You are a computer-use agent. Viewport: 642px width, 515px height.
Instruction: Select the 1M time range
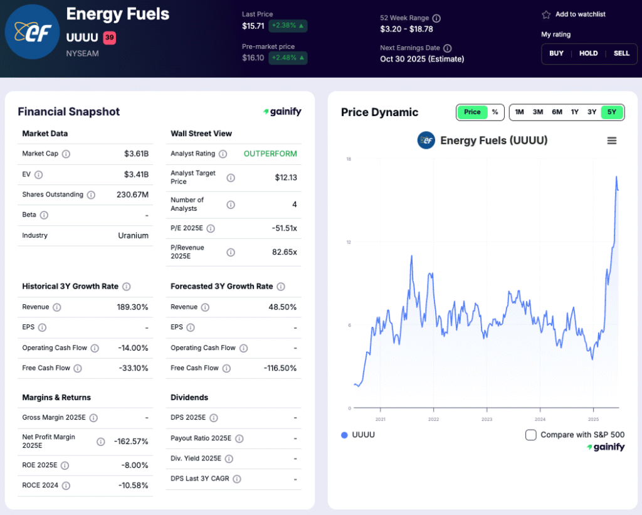click(x=519, y=112)
